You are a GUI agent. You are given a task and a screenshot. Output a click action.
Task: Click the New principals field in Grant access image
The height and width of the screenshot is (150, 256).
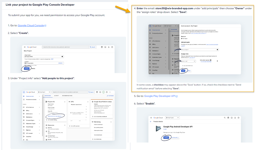tap(200, 50)
